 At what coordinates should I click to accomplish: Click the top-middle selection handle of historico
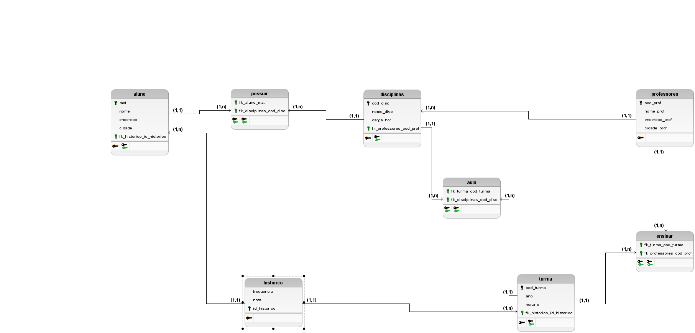[273, 276]
